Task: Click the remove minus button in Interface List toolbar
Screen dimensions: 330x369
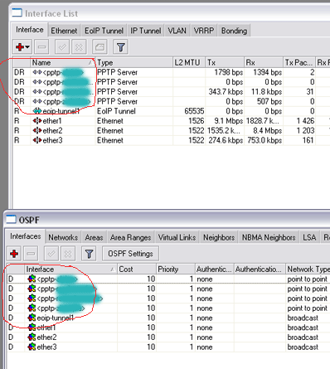Action: [41, 47]
